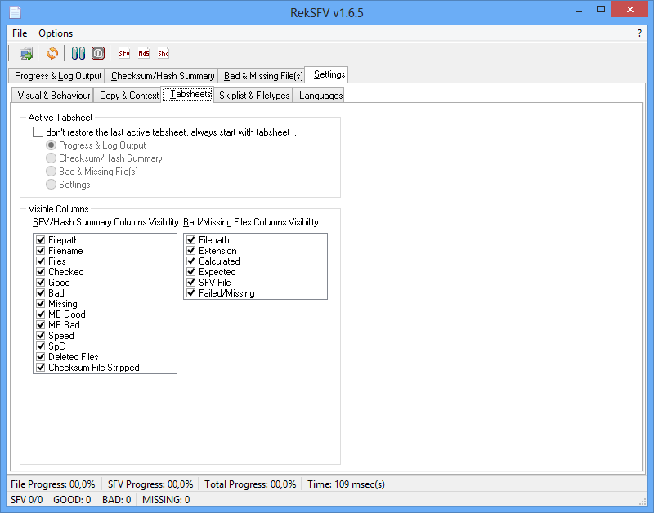Select Progress & Log Output radio button
This screenshot has width=654, height=513.
pos(51,145)
